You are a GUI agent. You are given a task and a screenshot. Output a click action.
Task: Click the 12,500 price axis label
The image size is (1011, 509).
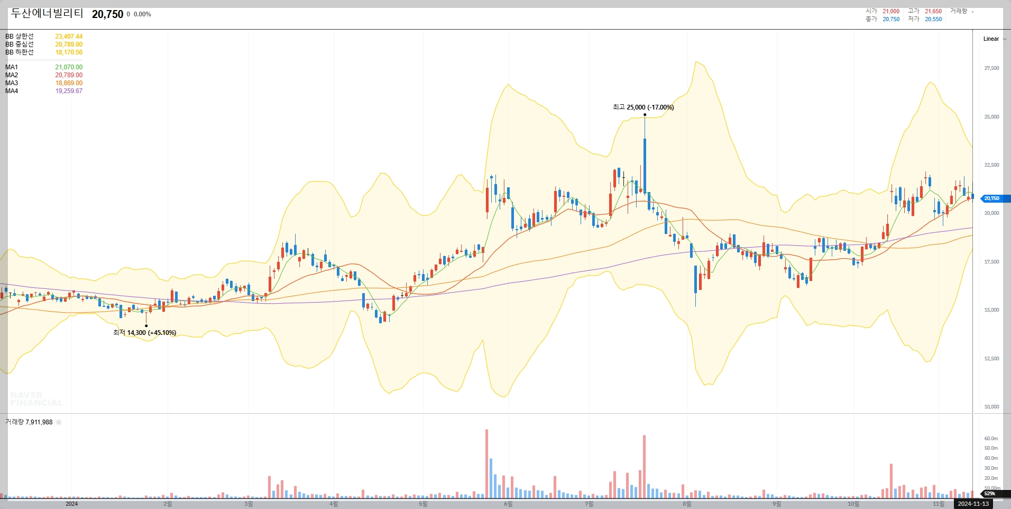[x=991, y=359]
